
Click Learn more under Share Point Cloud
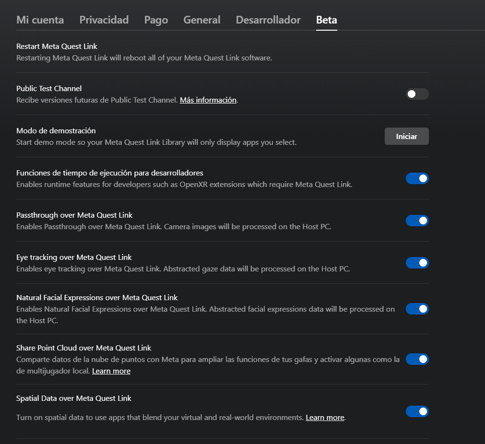(x=111, y=371)
